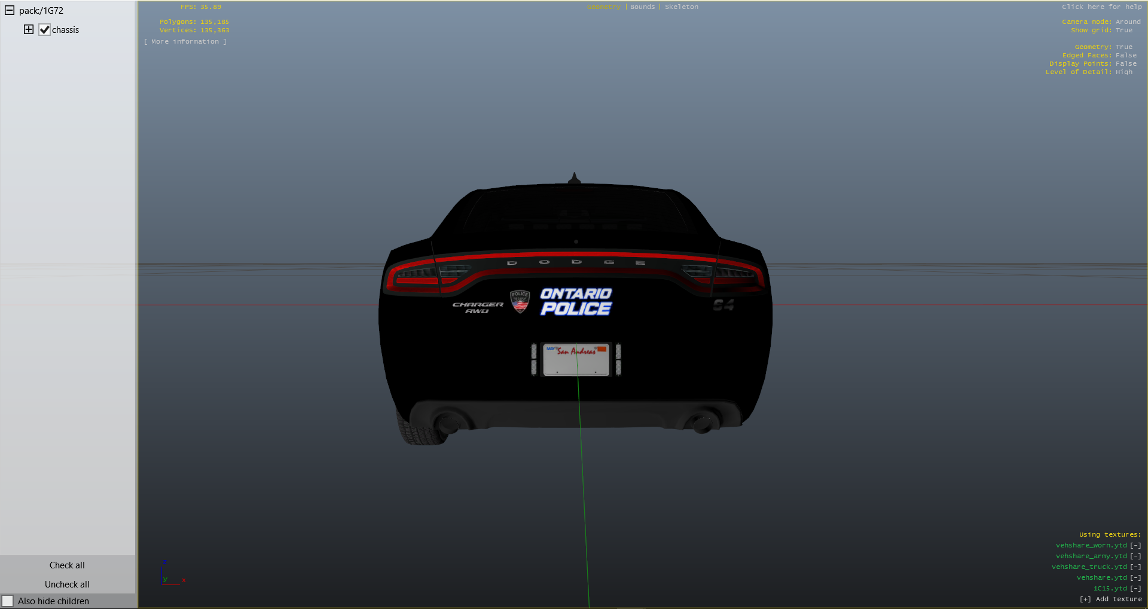Expand the chassis tree node

point(29,29)
